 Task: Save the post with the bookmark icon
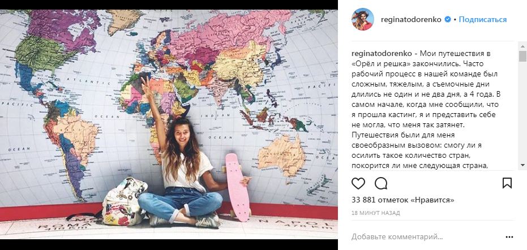pyautogui.click(x=507, y=183)
